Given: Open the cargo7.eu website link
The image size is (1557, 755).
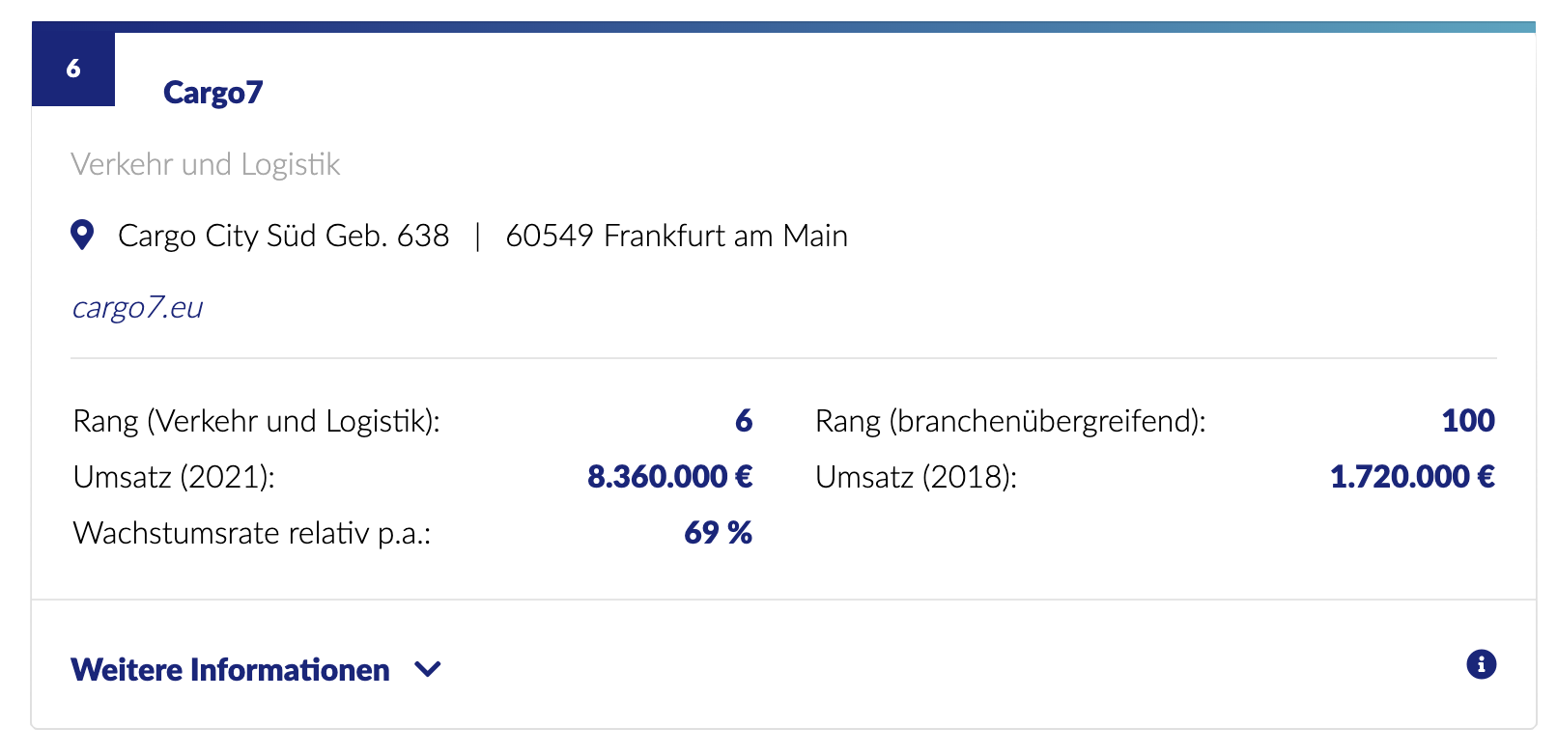Looking at the screenshot, I should 137,307.
